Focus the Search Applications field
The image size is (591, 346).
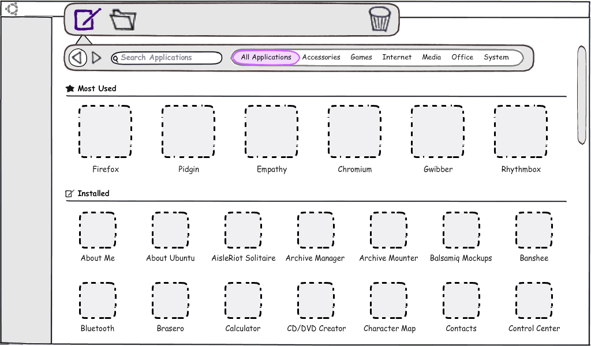[x=167, y=58]
